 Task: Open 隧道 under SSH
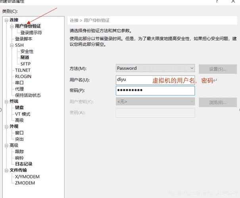[25, 57]
